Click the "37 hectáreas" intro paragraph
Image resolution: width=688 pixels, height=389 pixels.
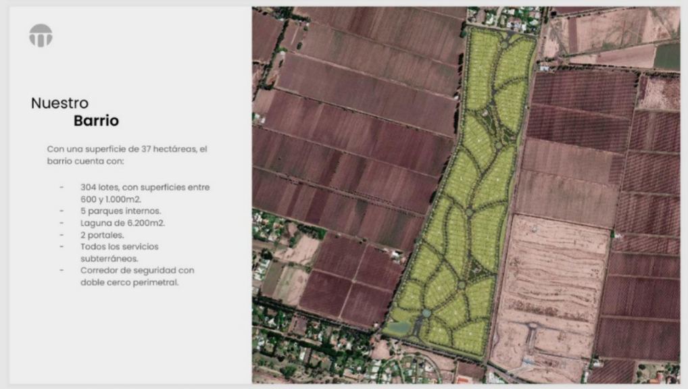[130, 155]
